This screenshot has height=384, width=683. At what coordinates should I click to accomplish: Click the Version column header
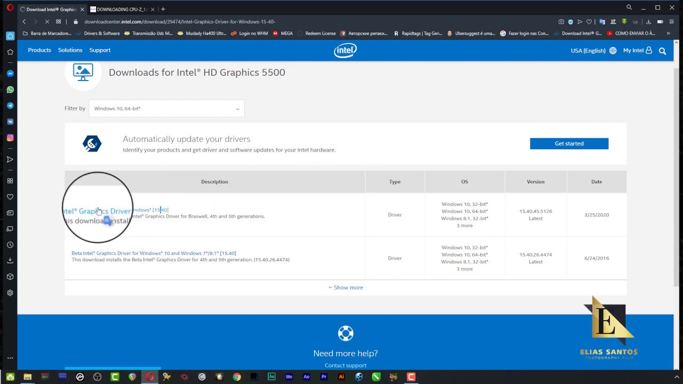(536, 182)
